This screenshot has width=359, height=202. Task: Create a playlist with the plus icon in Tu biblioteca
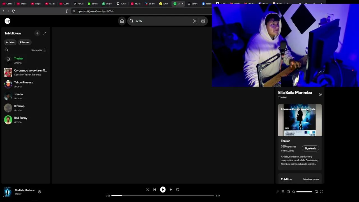(37, 33)
